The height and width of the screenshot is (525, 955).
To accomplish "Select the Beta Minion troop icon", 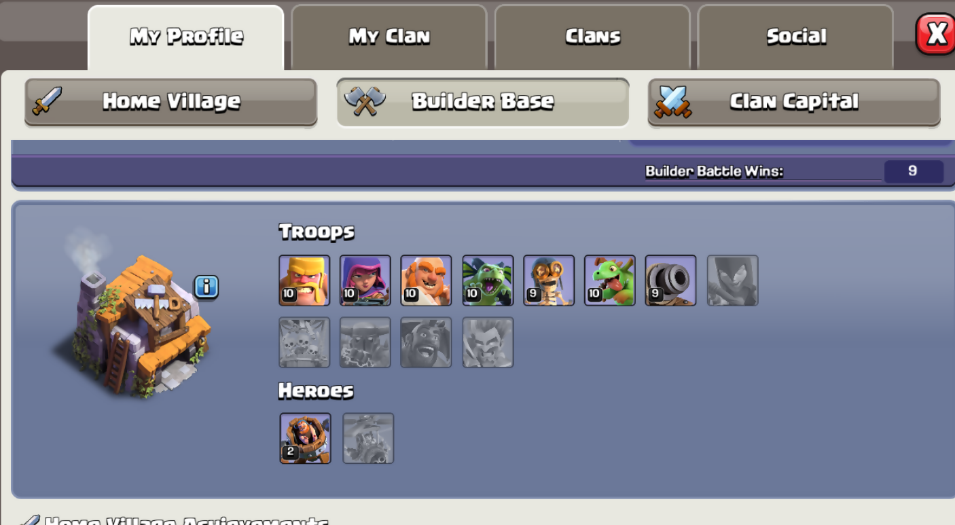I will tap(488, 280).
